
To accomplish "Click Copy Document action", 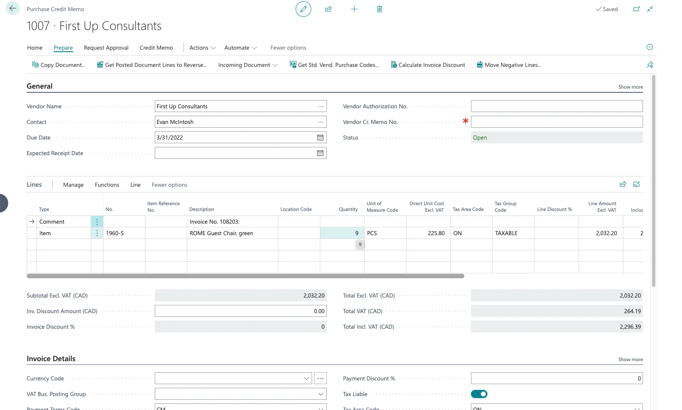I will [x=59, y=65].
